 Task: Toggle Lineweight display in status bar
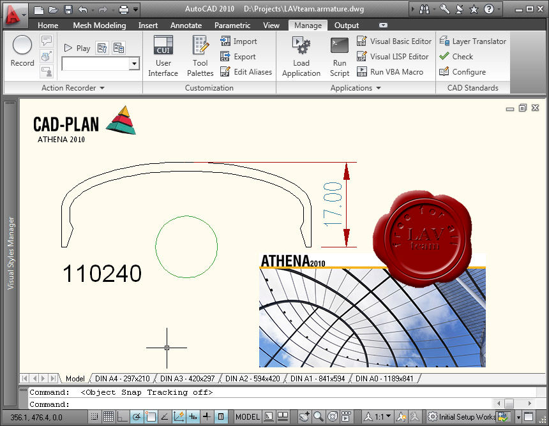pyautogui.click(x=207, y=416)
